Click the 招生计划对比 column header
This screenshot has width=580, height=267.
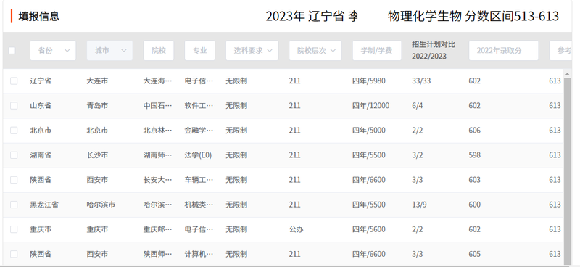434,50
